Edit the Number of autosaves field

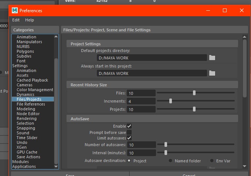tap(142, 145)
